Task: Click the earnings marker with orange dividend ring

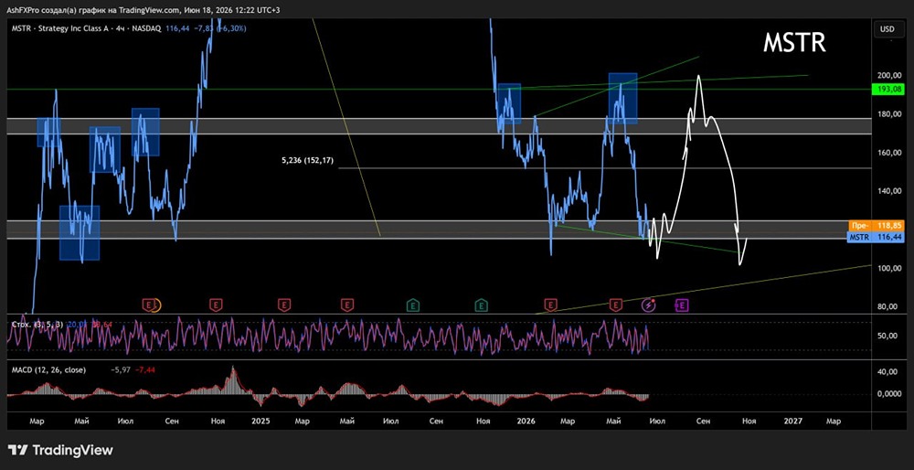Action: click(151, 304)
